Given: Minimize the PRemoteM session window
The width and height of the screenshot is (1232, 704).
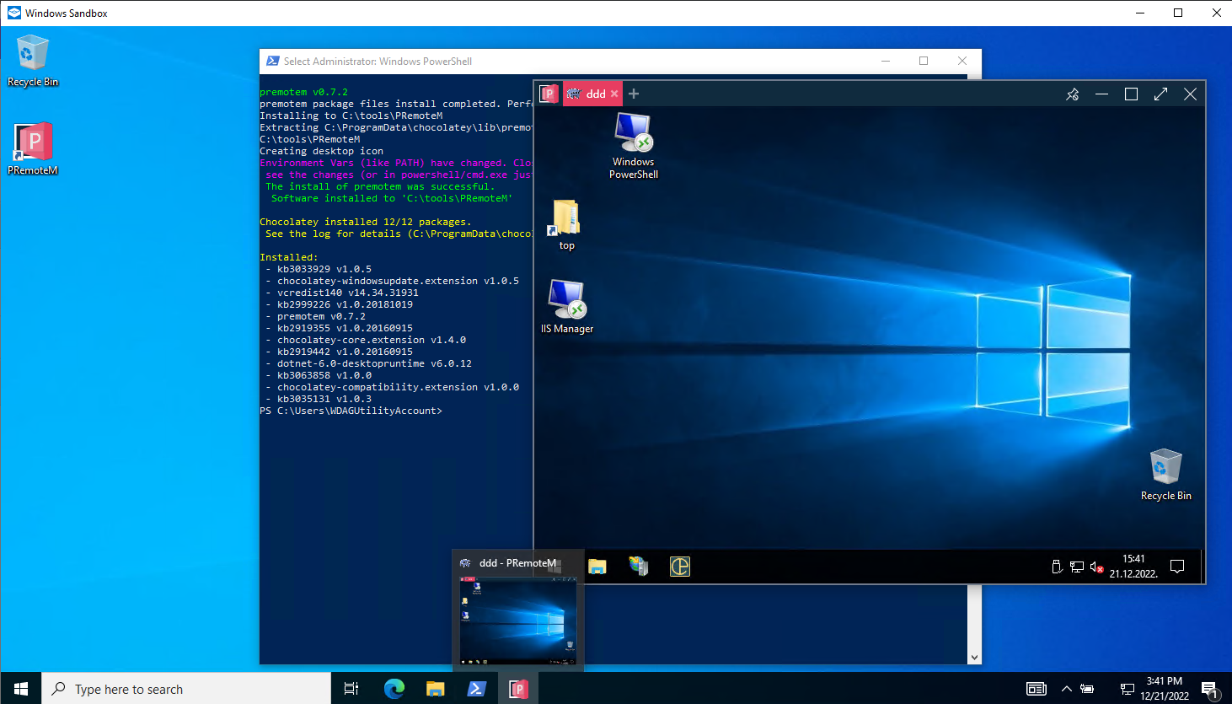Looking at the screenshot, I should click(1101, 94).
